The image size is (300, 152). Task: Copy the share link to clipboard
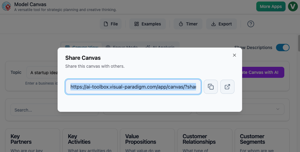point(211,87)
